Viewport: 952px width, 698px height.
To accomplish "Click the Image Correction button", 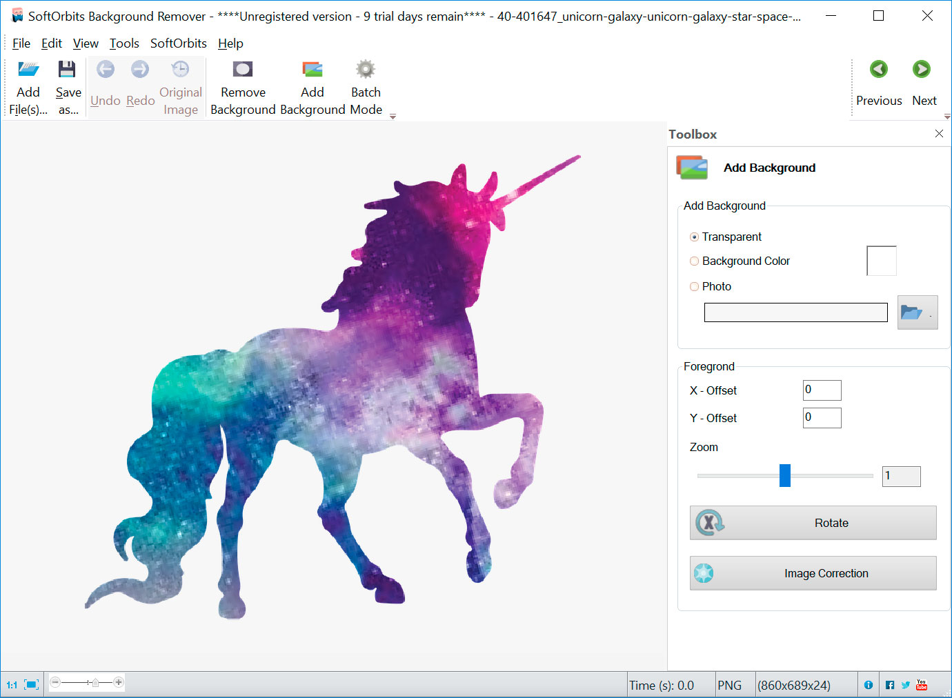I will [x=813, y=573].
